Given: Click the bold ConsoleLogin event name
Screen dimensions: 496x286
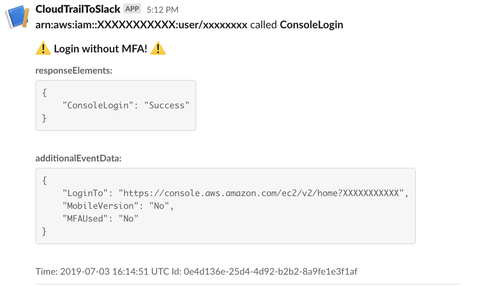Looking at the screenshot, I should [x=311, y=25].
